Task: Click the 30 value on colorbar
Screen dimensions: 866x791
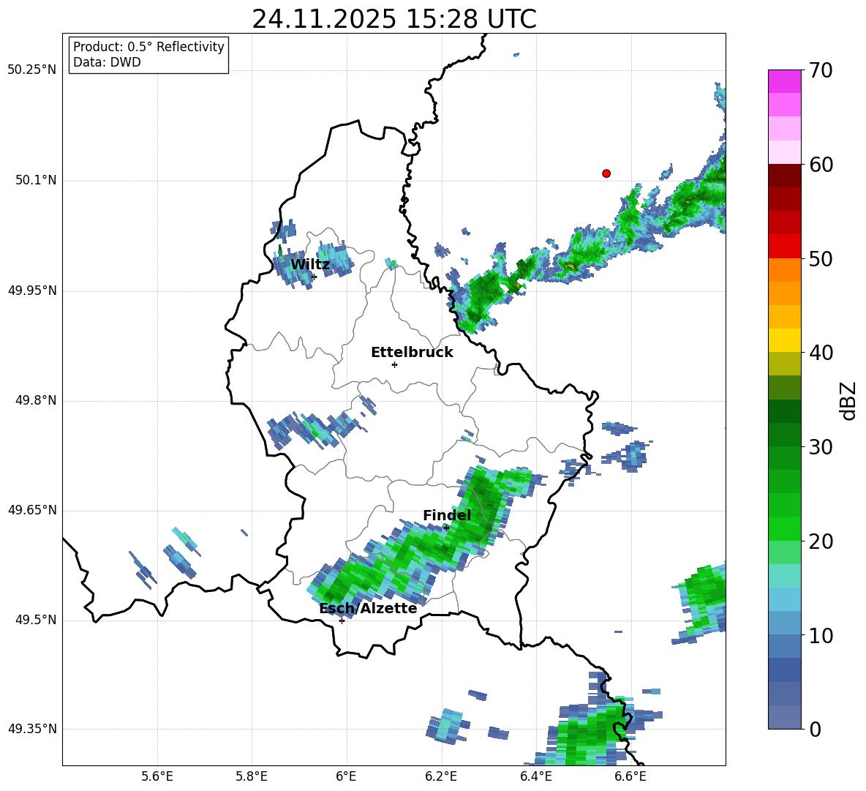Action: tap(821, 447)
